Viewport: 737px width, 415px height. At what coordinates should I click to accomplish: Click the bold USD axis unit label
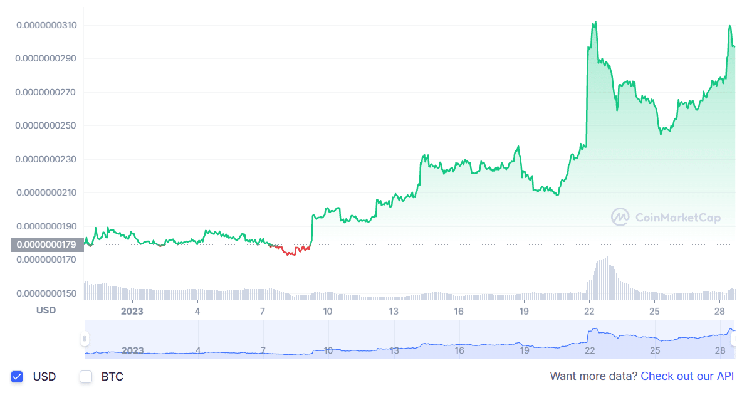pos(46,310)
